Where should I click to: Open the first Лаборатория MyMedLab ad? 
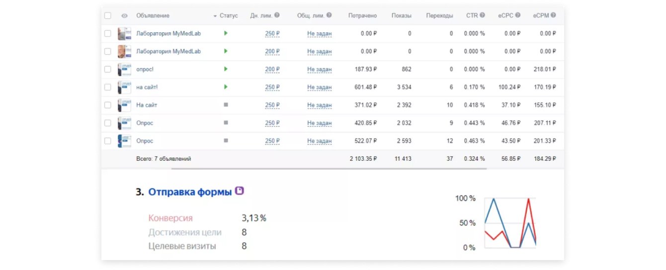pyautogui.click(x=168, y=34)
